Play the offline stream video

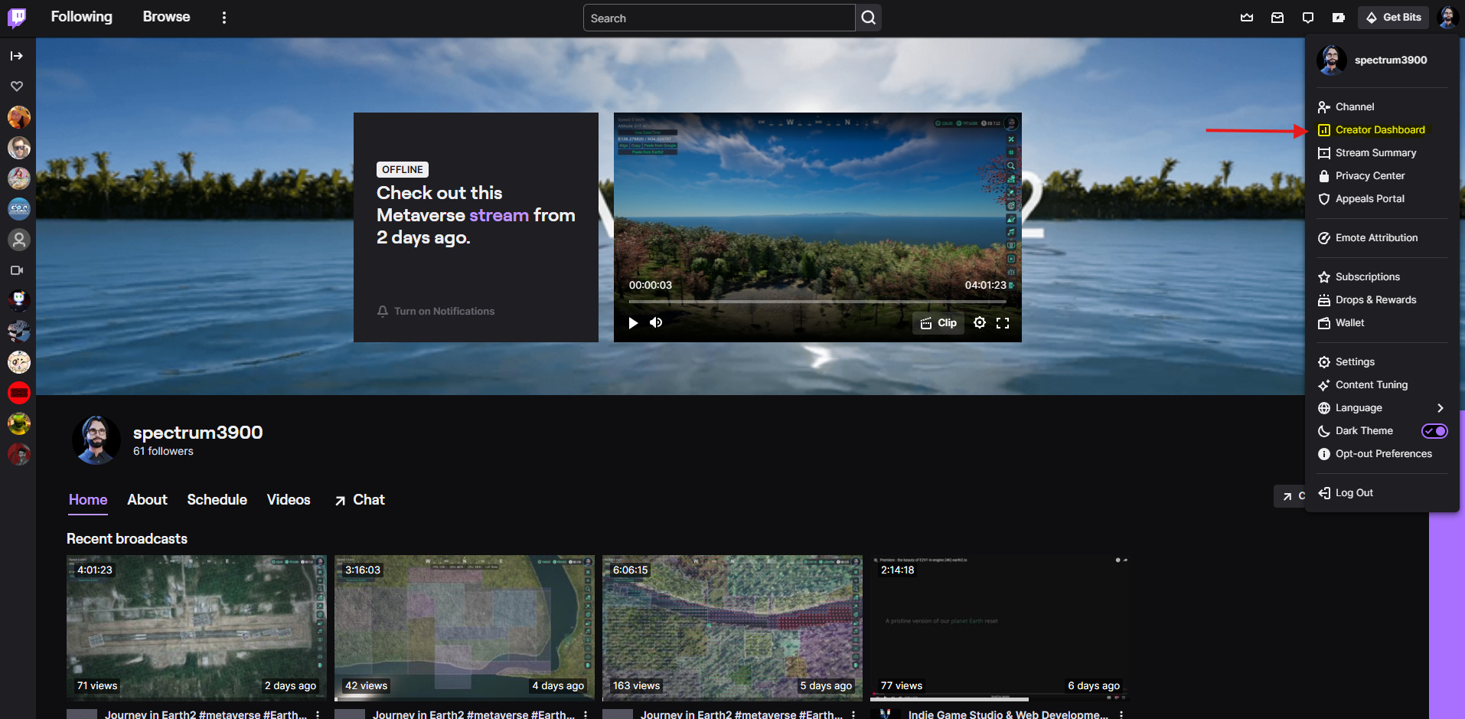click(633, 323)
